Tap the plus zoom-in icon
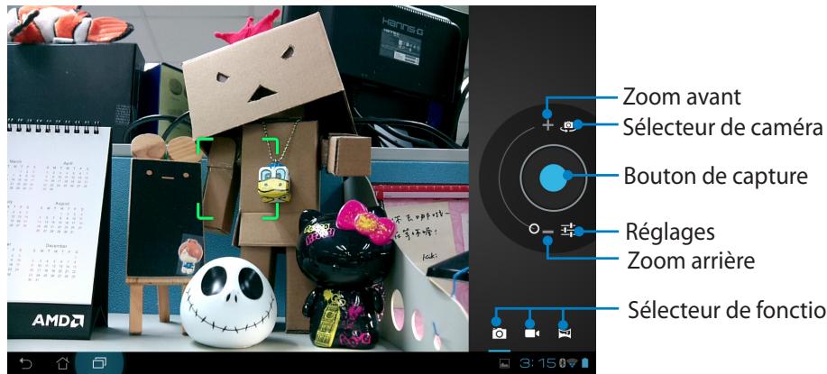This screenshot has height=374, width=827. pyautogui.click(x=548, y=125)
